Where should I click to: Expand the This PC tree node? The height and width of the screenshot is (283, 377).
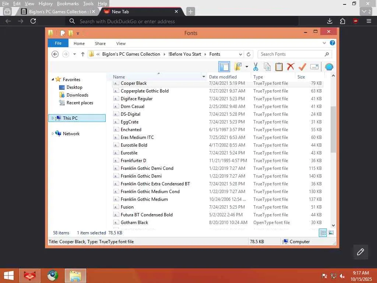(53, 118)
